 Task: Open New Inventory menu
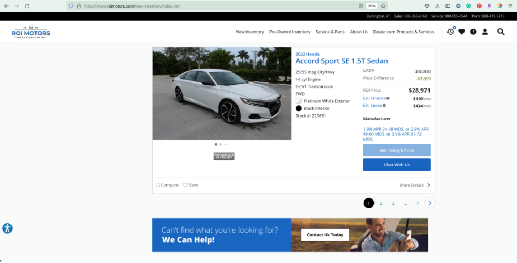click(x=250, y=32)
